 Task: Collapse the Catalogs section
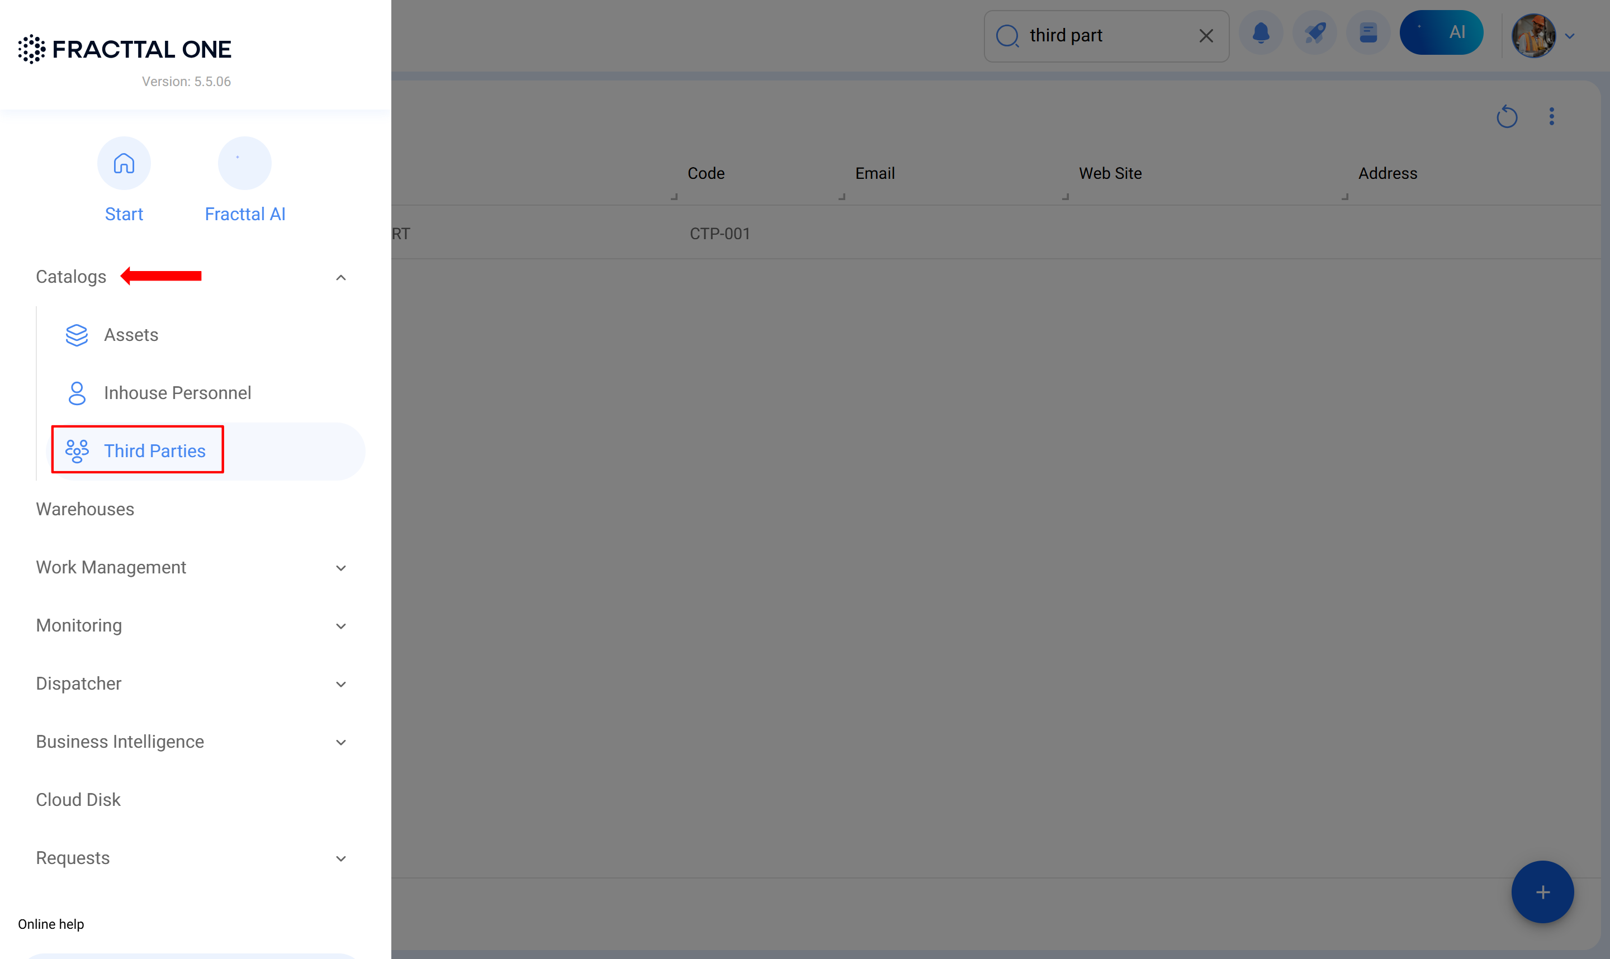[x=340, y=278]
